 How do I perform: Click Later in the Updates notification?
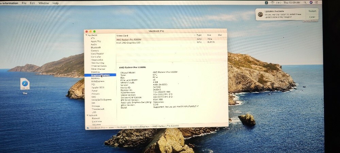pyautogui.click(x=312, y=17)
